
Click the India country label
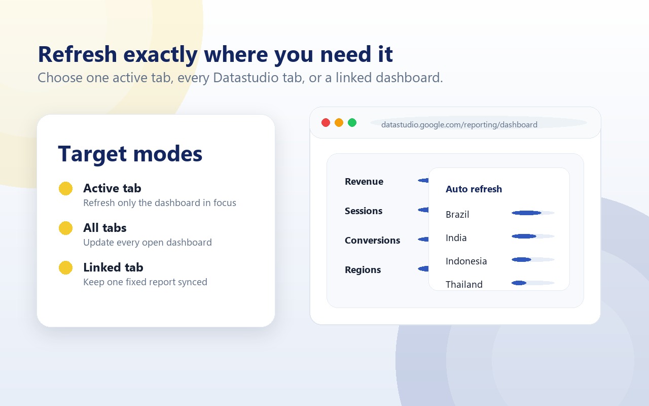(x=456, y=238)
